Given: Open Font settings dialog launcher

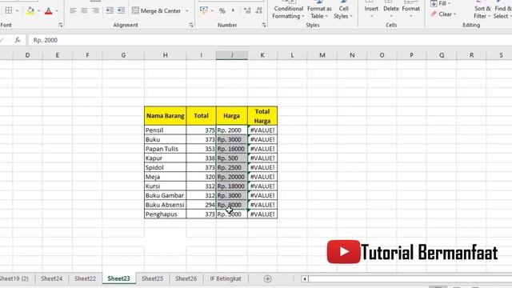Looking at the screenshot, I should point(61,25).
